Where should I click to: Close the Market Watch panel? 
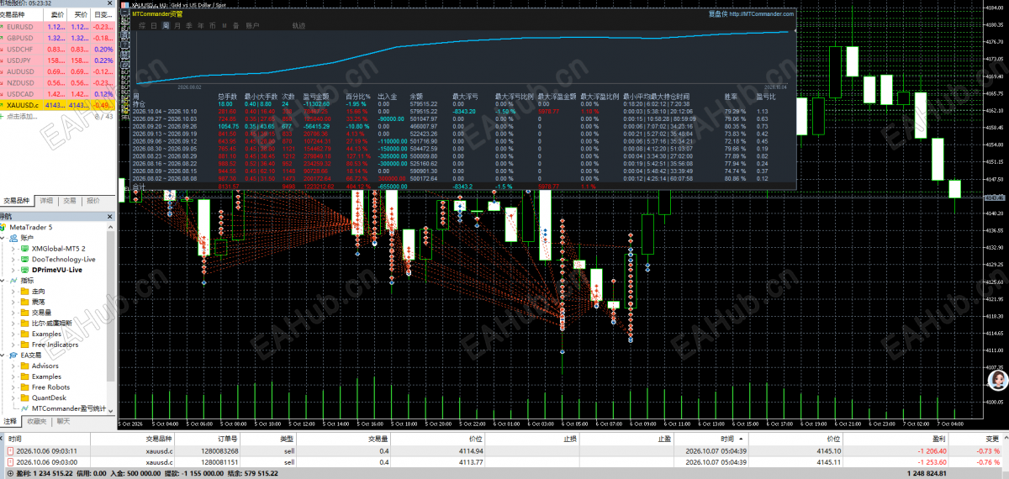[x=111, y=3]
